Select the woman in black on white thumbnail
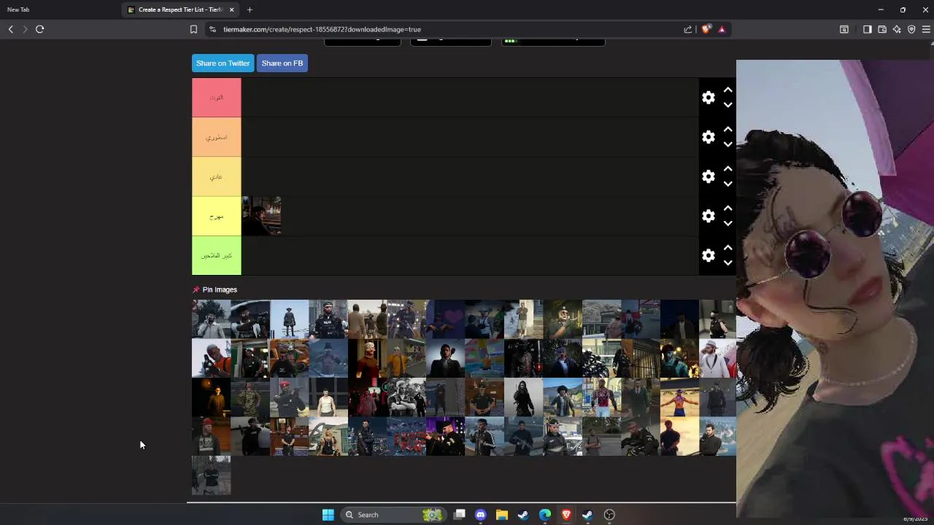This screenshot has width=934, height=525. (x=523, y=397)
